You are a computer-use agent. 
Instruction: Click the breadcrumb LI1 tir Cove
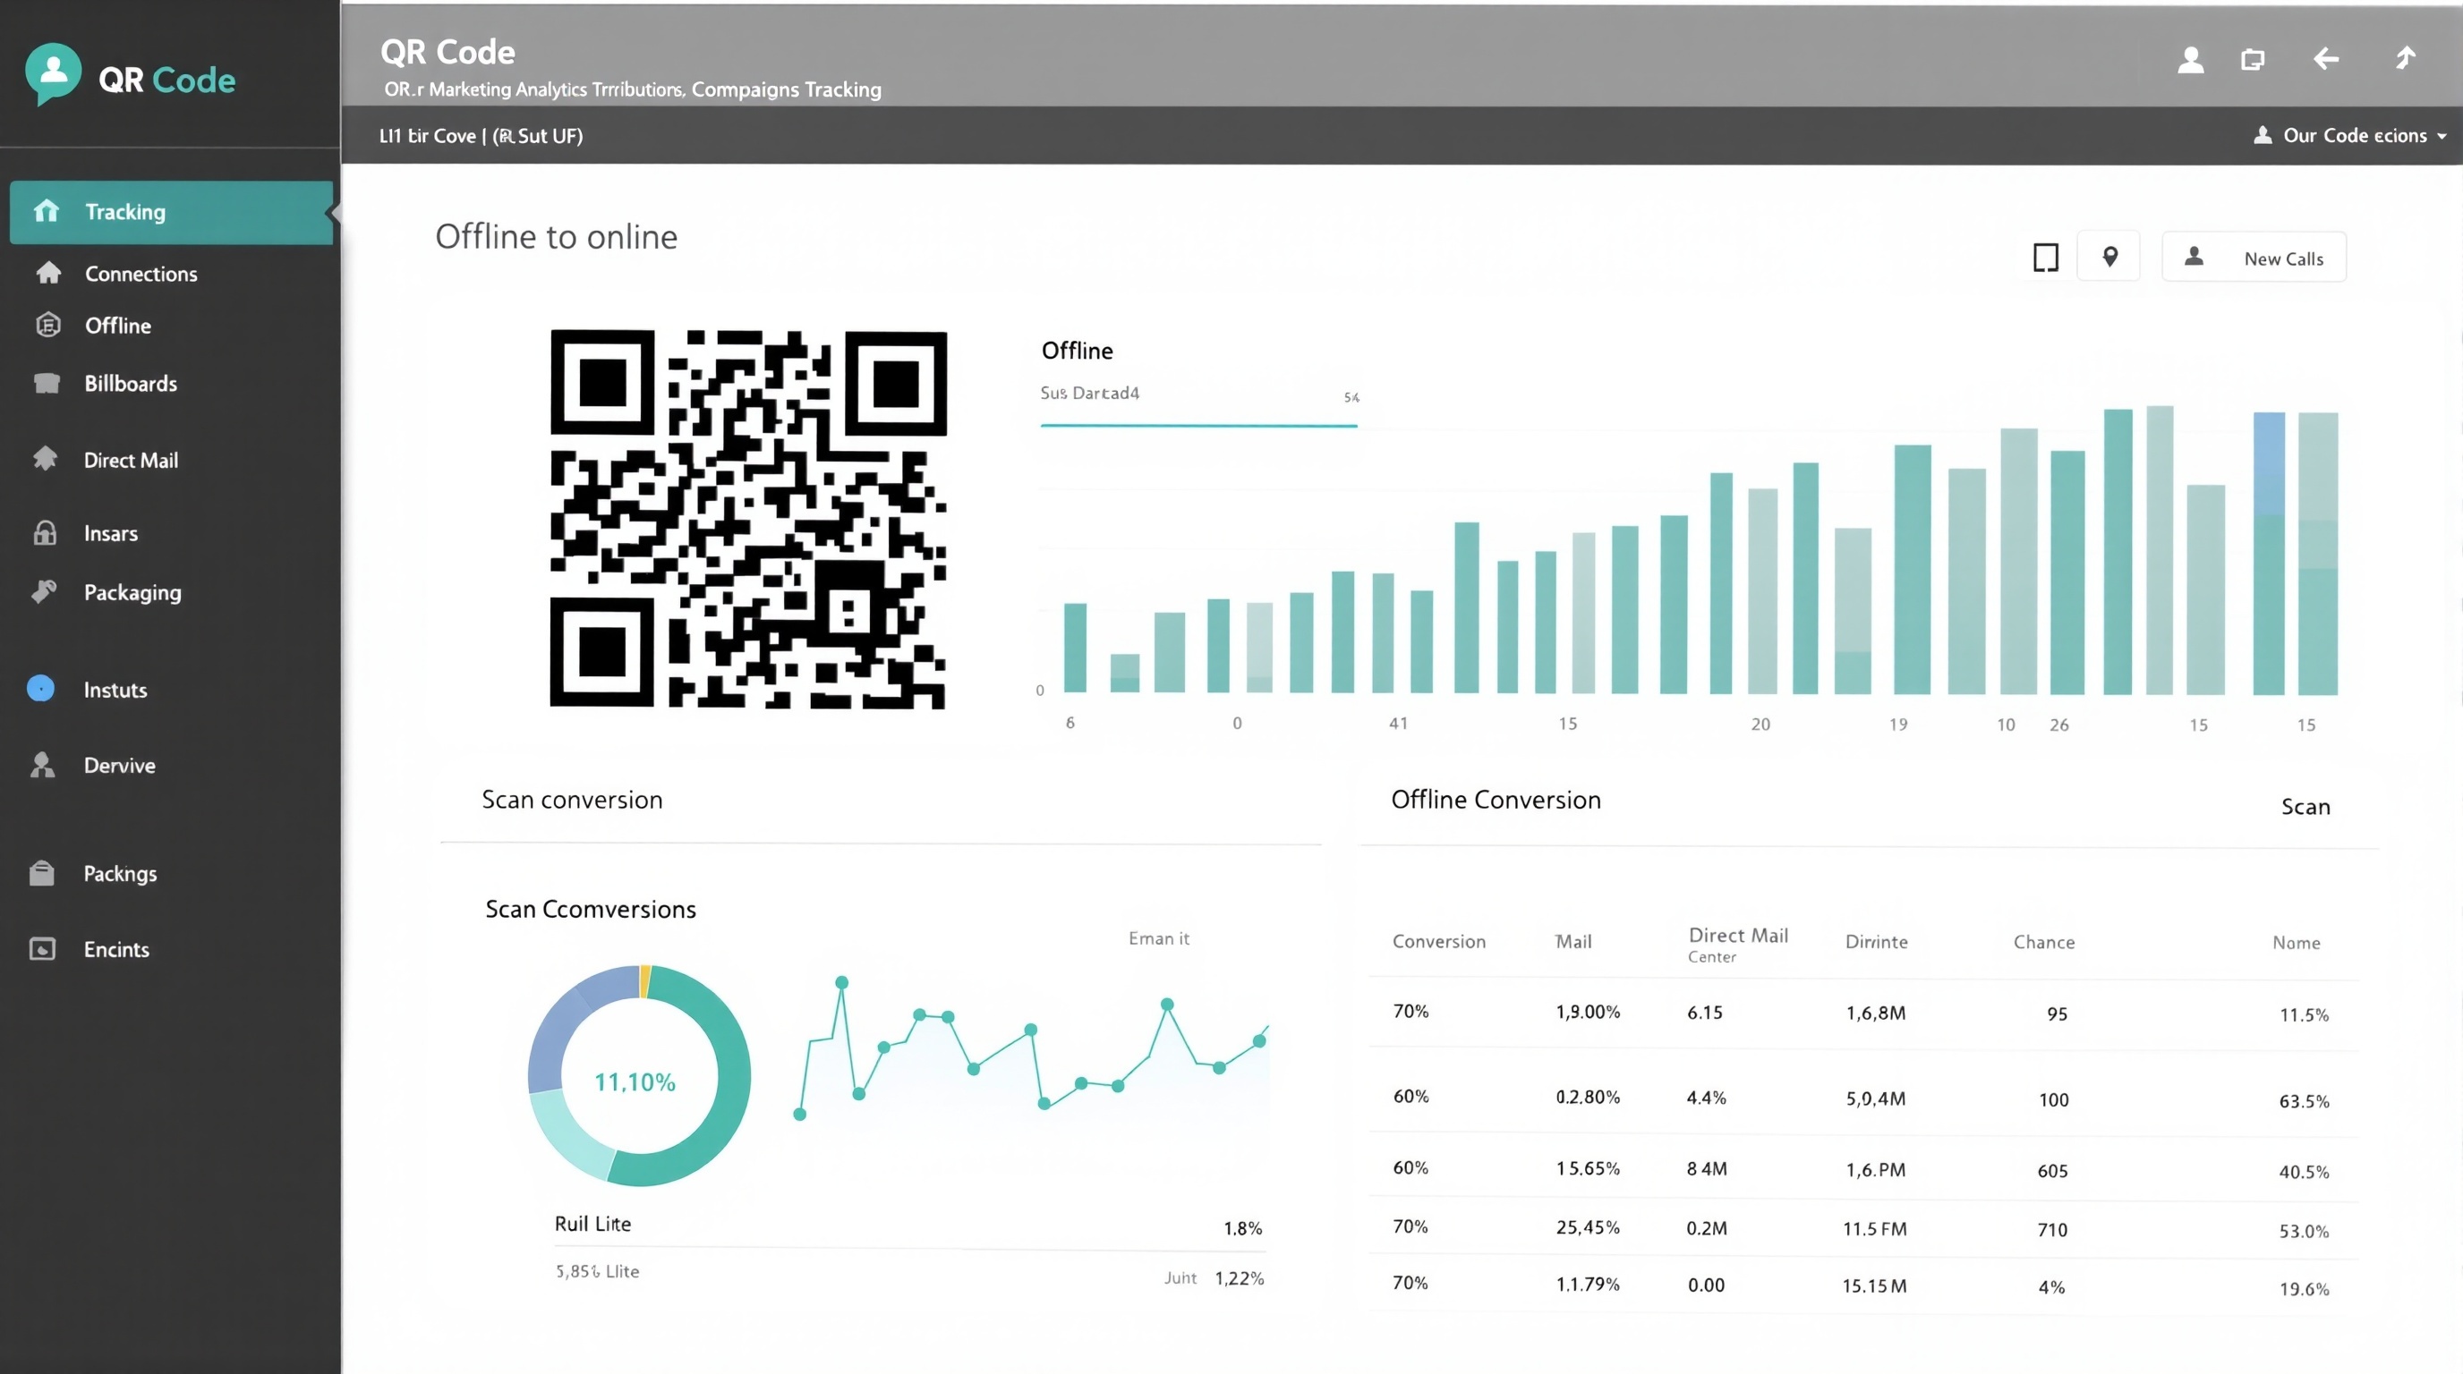pyautogui.click(x=428, y=136)
